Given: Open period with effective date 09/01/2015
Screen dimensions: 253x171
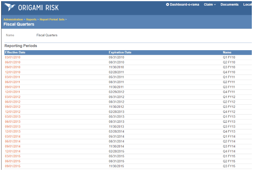Looking at the screenshot, I should tap(13, 166).
